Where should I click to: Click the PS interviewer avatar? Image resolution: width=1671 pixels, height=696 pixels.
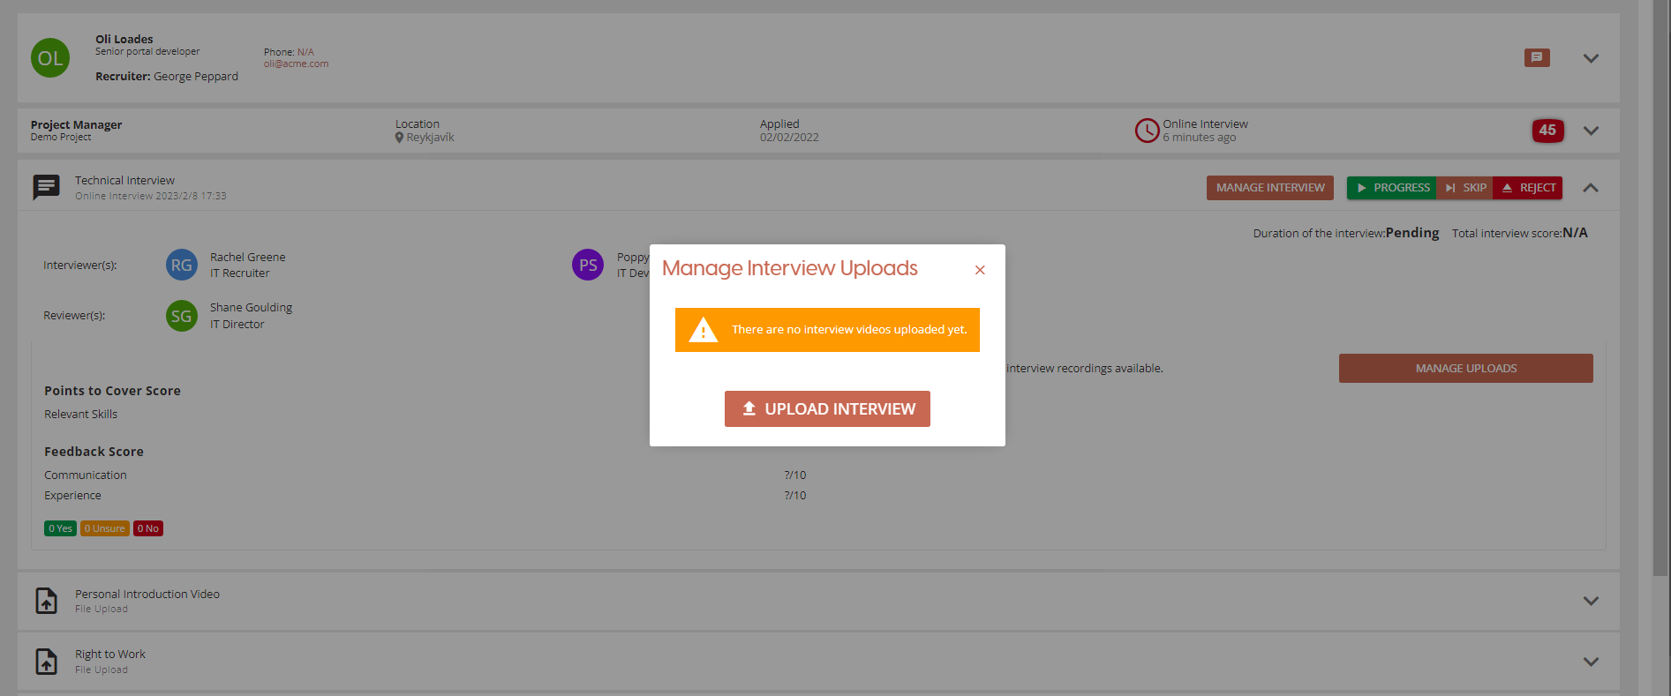[x=588, y=265]
